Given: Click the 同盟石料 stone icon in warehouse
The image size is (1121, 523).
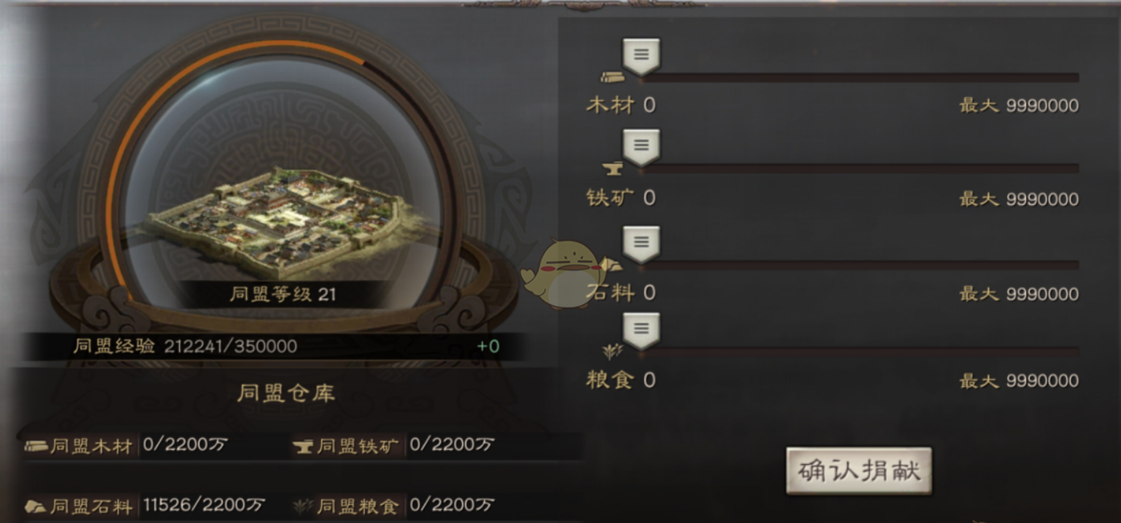Looking at the screenshot, I should click(36, 506).
